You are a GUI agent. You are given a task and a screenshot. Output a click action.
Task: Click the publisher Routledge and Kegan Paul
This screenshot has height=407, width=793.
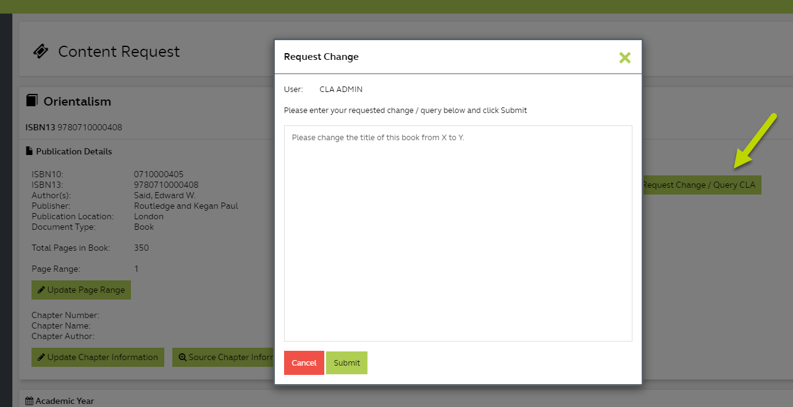[x=186, y=206]
